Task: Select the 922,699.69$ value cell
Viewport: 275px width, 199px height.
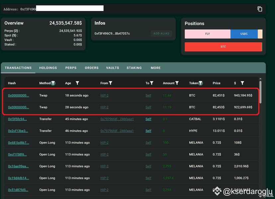Action: tap(243, 107)
